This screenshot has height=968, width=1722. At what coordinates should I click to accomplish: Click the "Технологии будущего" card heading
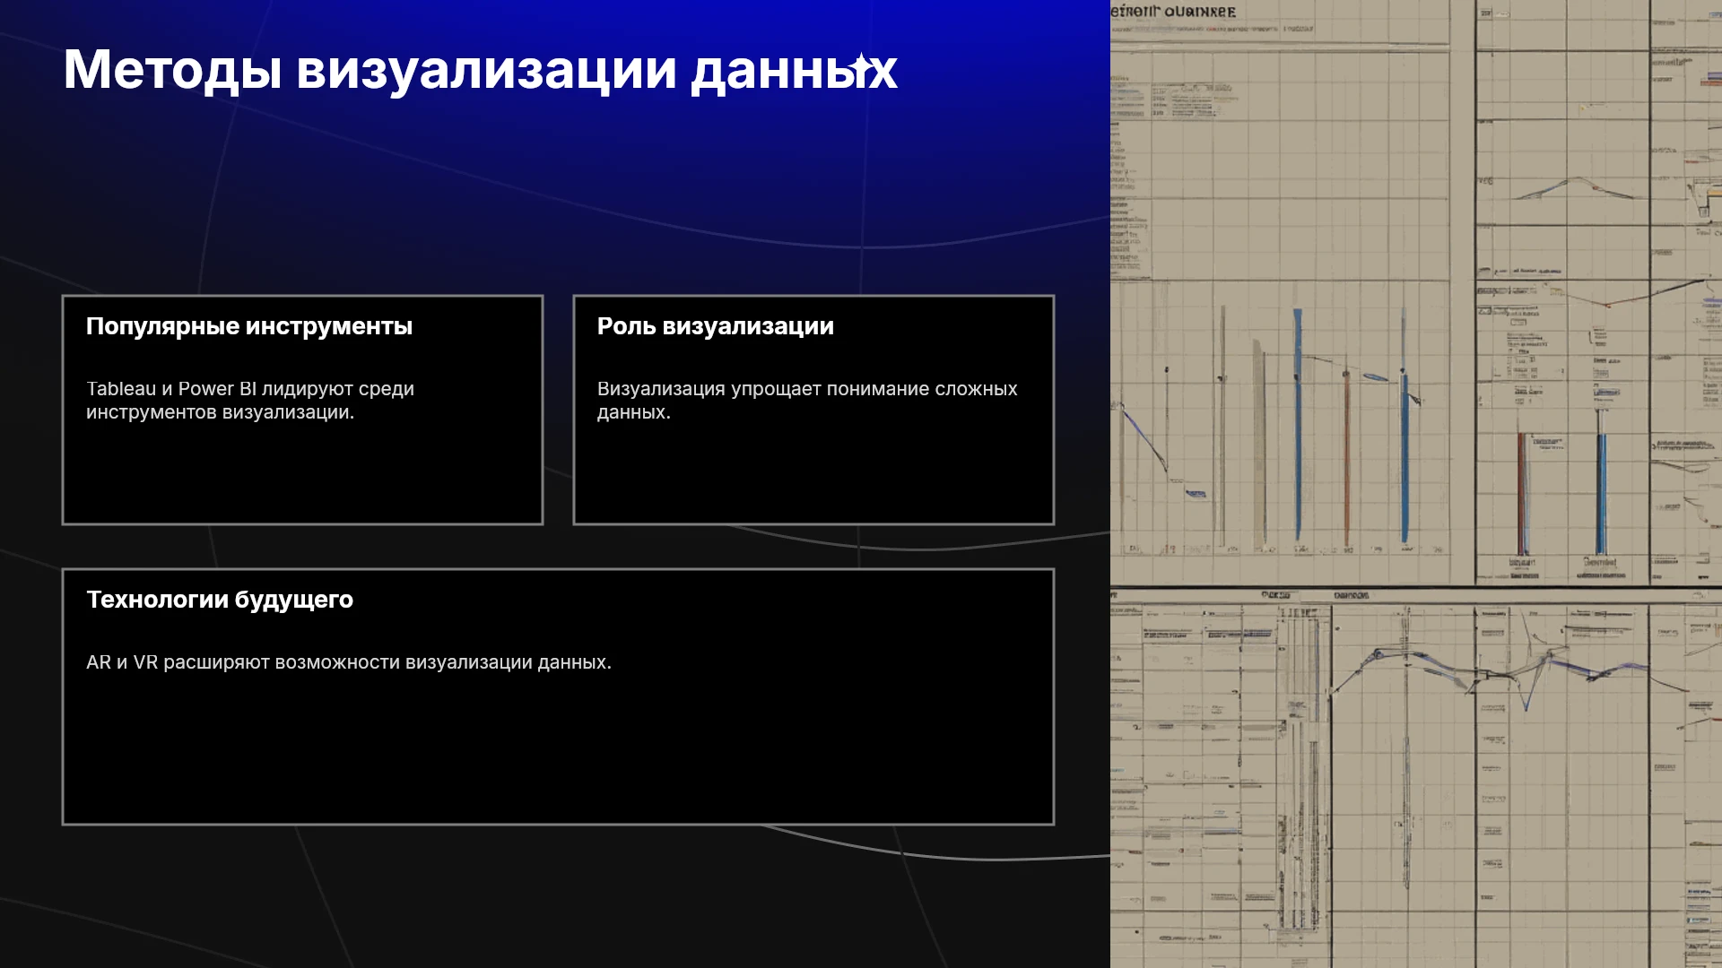[220, 600]
